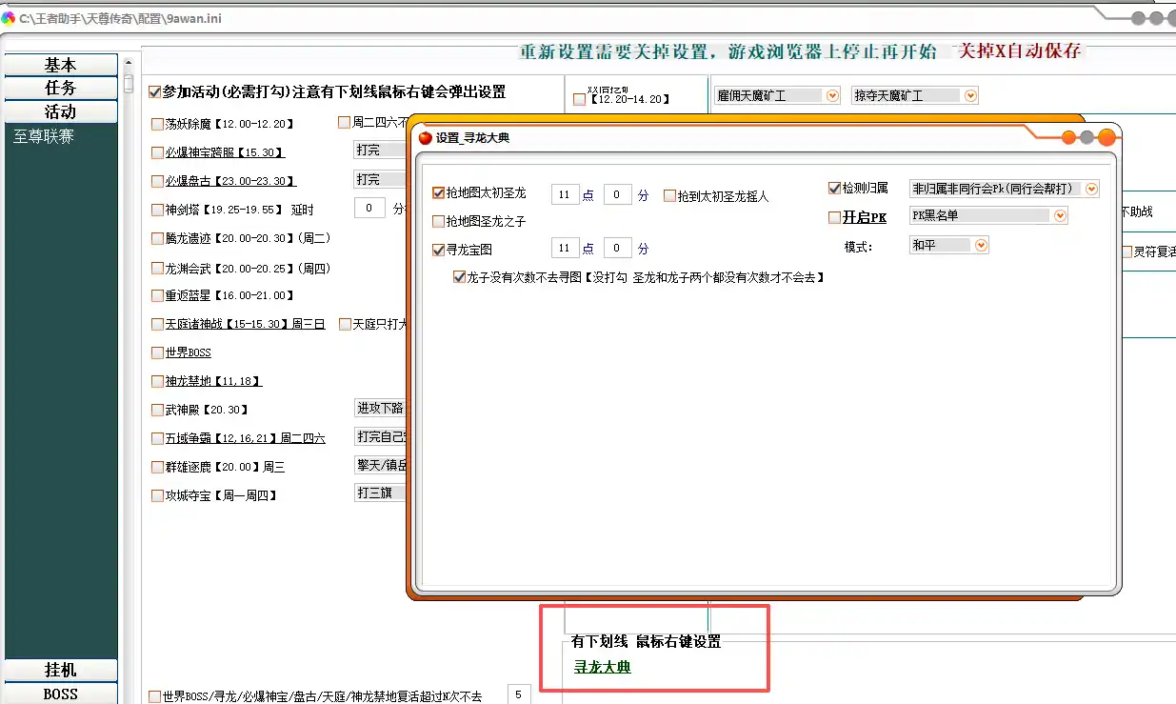Select 至尊联赛 in the sidebar list
This screenshot has width=1176, height=704.
pyautogui.click(x=43, y=136)
